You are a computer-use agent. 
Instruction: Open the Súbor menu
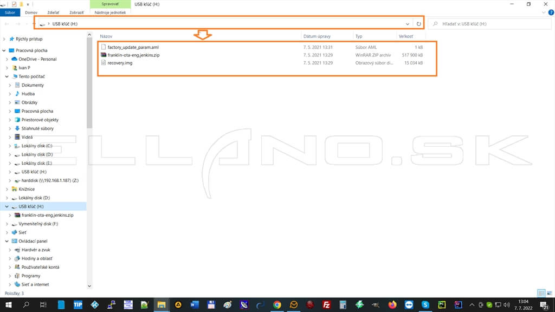(x=10, y=12)
